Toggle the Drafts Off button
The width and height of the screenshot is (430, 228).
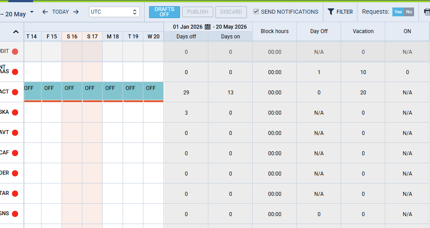click(x=165, y=12)
